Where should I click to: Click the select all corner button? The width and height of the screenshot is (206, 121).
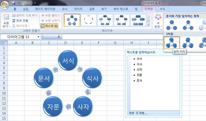click(x=4, y=43)
